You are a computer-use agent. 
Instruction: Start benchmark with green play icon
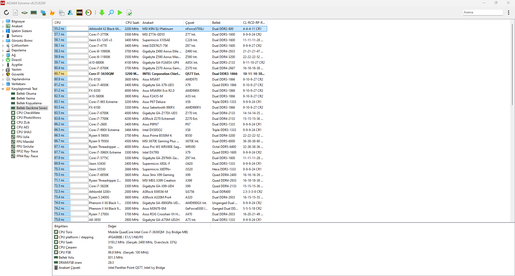point(120,13)
